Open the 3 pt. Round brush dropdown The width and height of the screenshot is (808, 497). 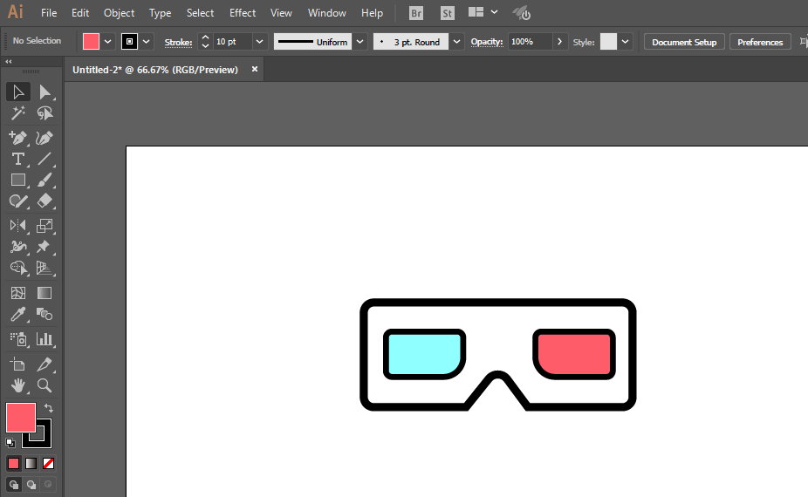[457, 42]
